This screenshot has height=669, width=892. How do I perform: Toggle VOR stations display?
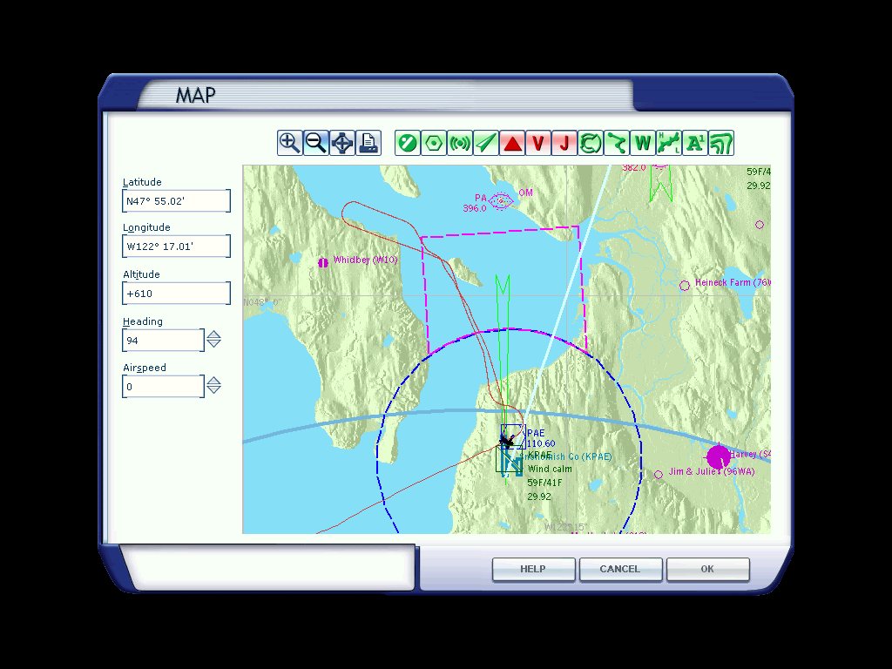434,143
